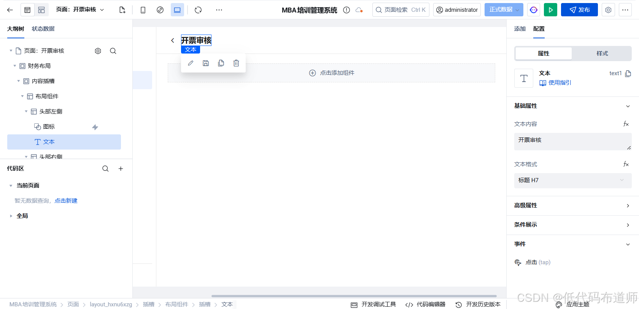Click the new page file icon
639x309 pixels.
(x=122, y=10)
